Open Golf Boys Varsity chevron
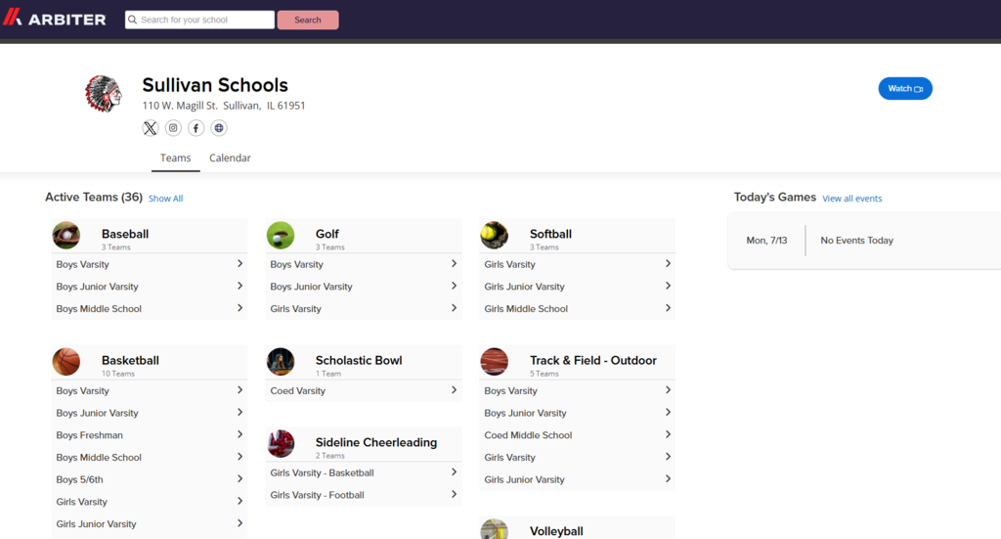The image size is (1001, 539). 454,264
